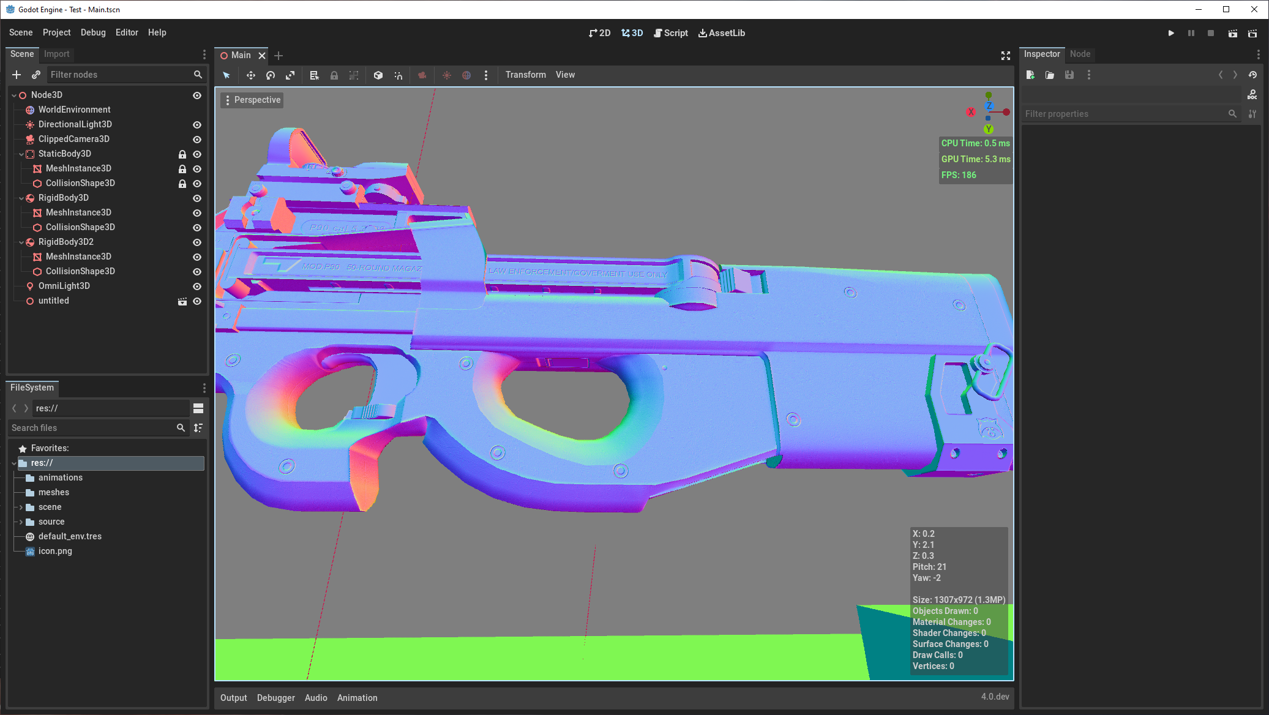The width and height of the screenshot is (1269, 715).
Task: Open the AssetLib
Action: point(722,32)
